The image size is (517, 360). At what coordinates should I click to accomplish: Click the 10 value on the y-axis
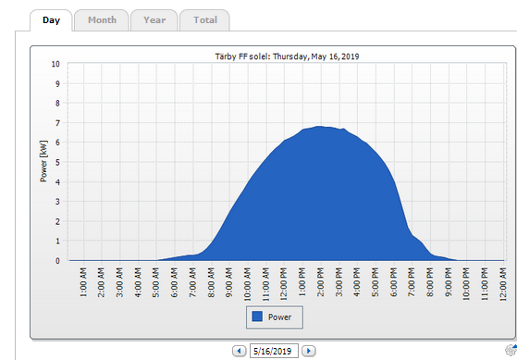click(55, 64)
